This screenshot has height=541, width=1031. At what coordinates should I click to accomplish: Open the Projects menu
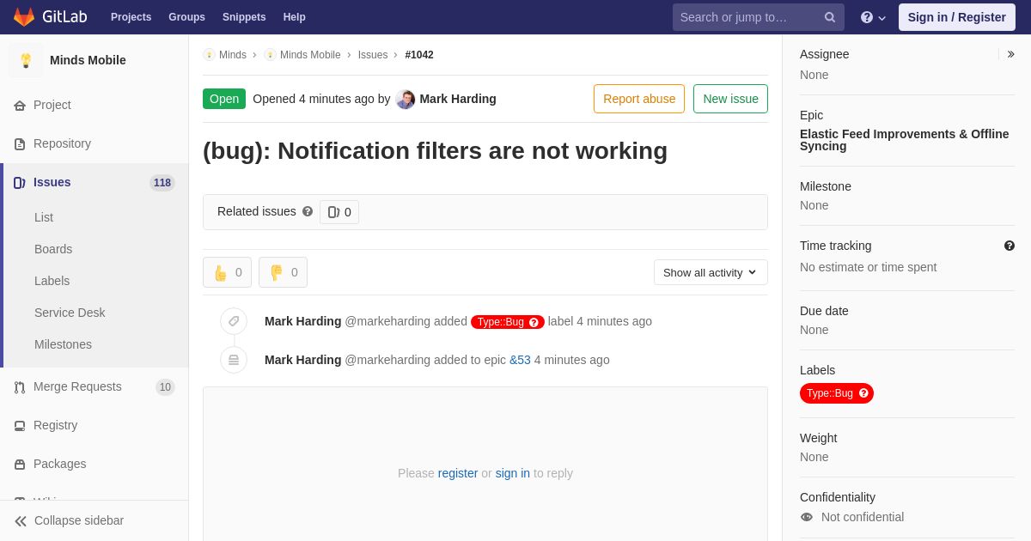pyautogui.click(x=131, y=17)
